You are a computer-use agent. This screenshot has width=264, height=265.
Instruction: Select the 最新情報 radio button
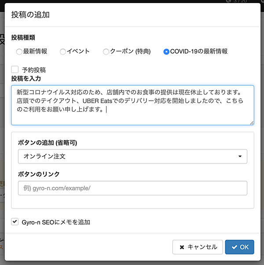(19, 52)
